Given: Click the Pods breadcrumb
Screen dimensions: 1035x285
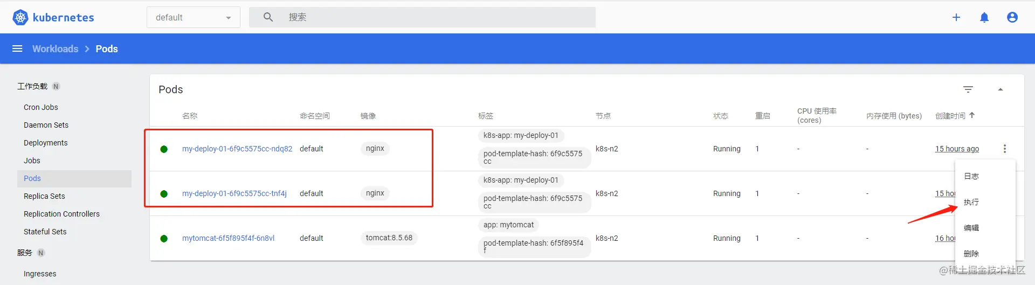Looking at the screenshot, I should (x=107, y=48).
